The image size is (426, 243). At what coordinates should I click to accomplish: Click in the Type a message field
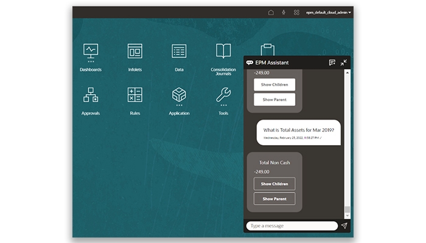(x=291, y=226)
